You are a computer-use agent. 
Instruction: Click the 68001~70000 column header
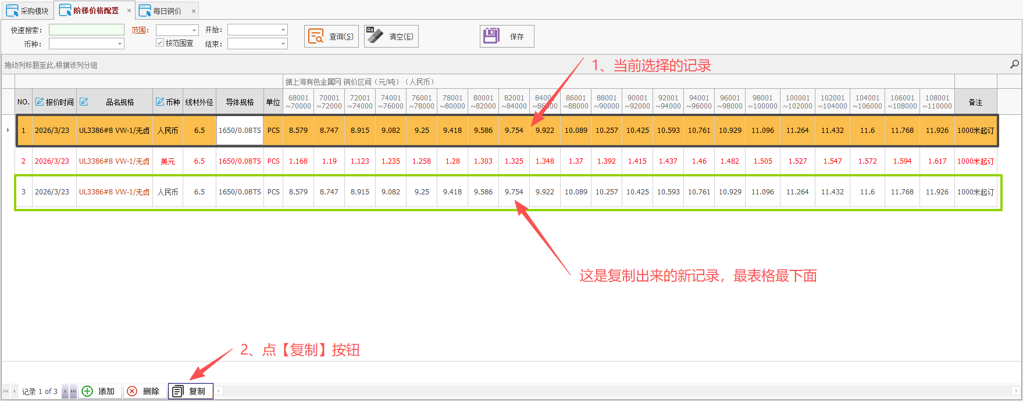(x=298, y=102)
